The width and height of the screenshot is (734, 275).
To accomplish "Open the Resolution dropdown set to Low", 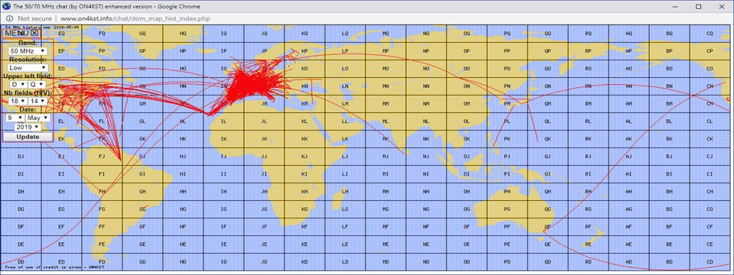I will point(28,68).
